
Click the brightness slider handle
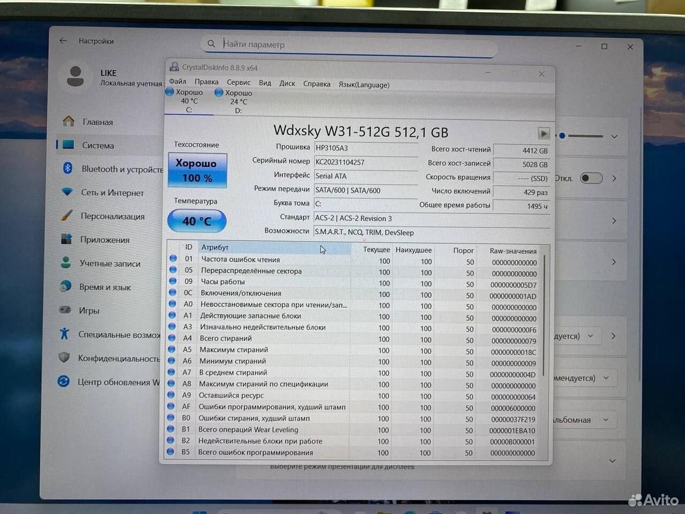point(562,136)
